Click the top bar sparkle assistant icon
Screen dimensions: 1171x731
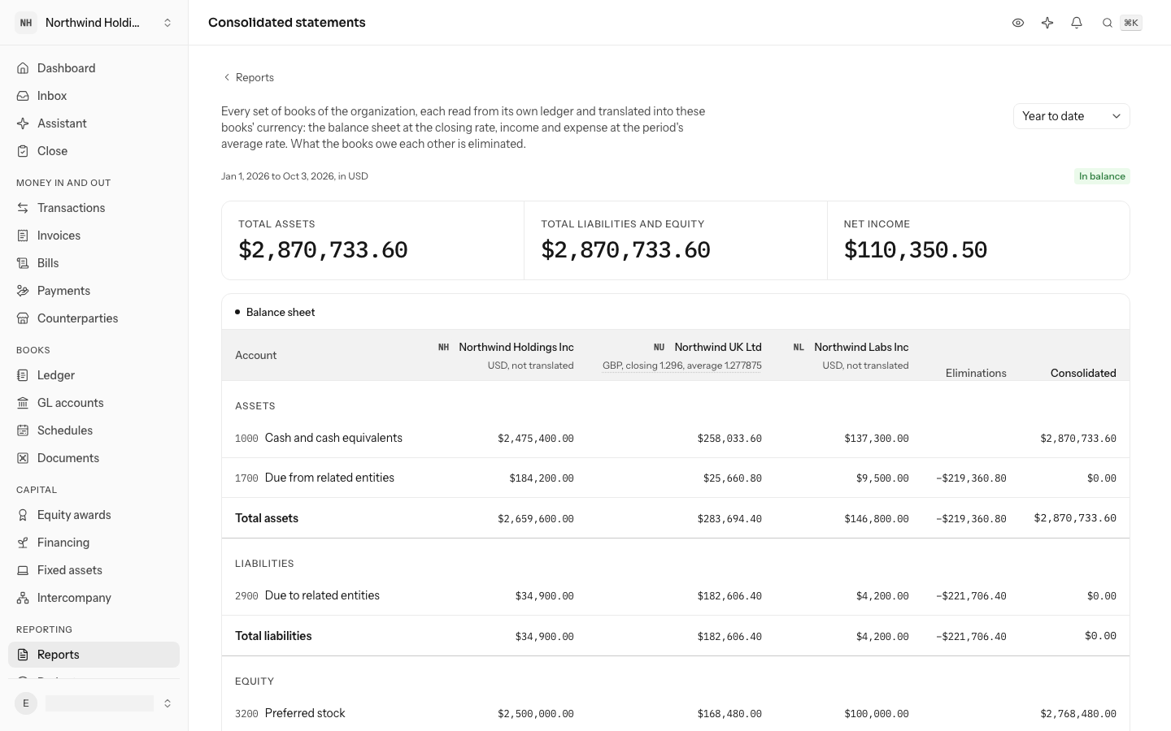coord(1047,23)
